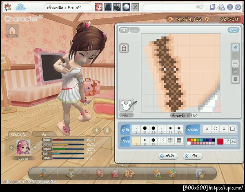Click the clothing template icon beside canvas
The image size is (245, 192).
[124, 48]
